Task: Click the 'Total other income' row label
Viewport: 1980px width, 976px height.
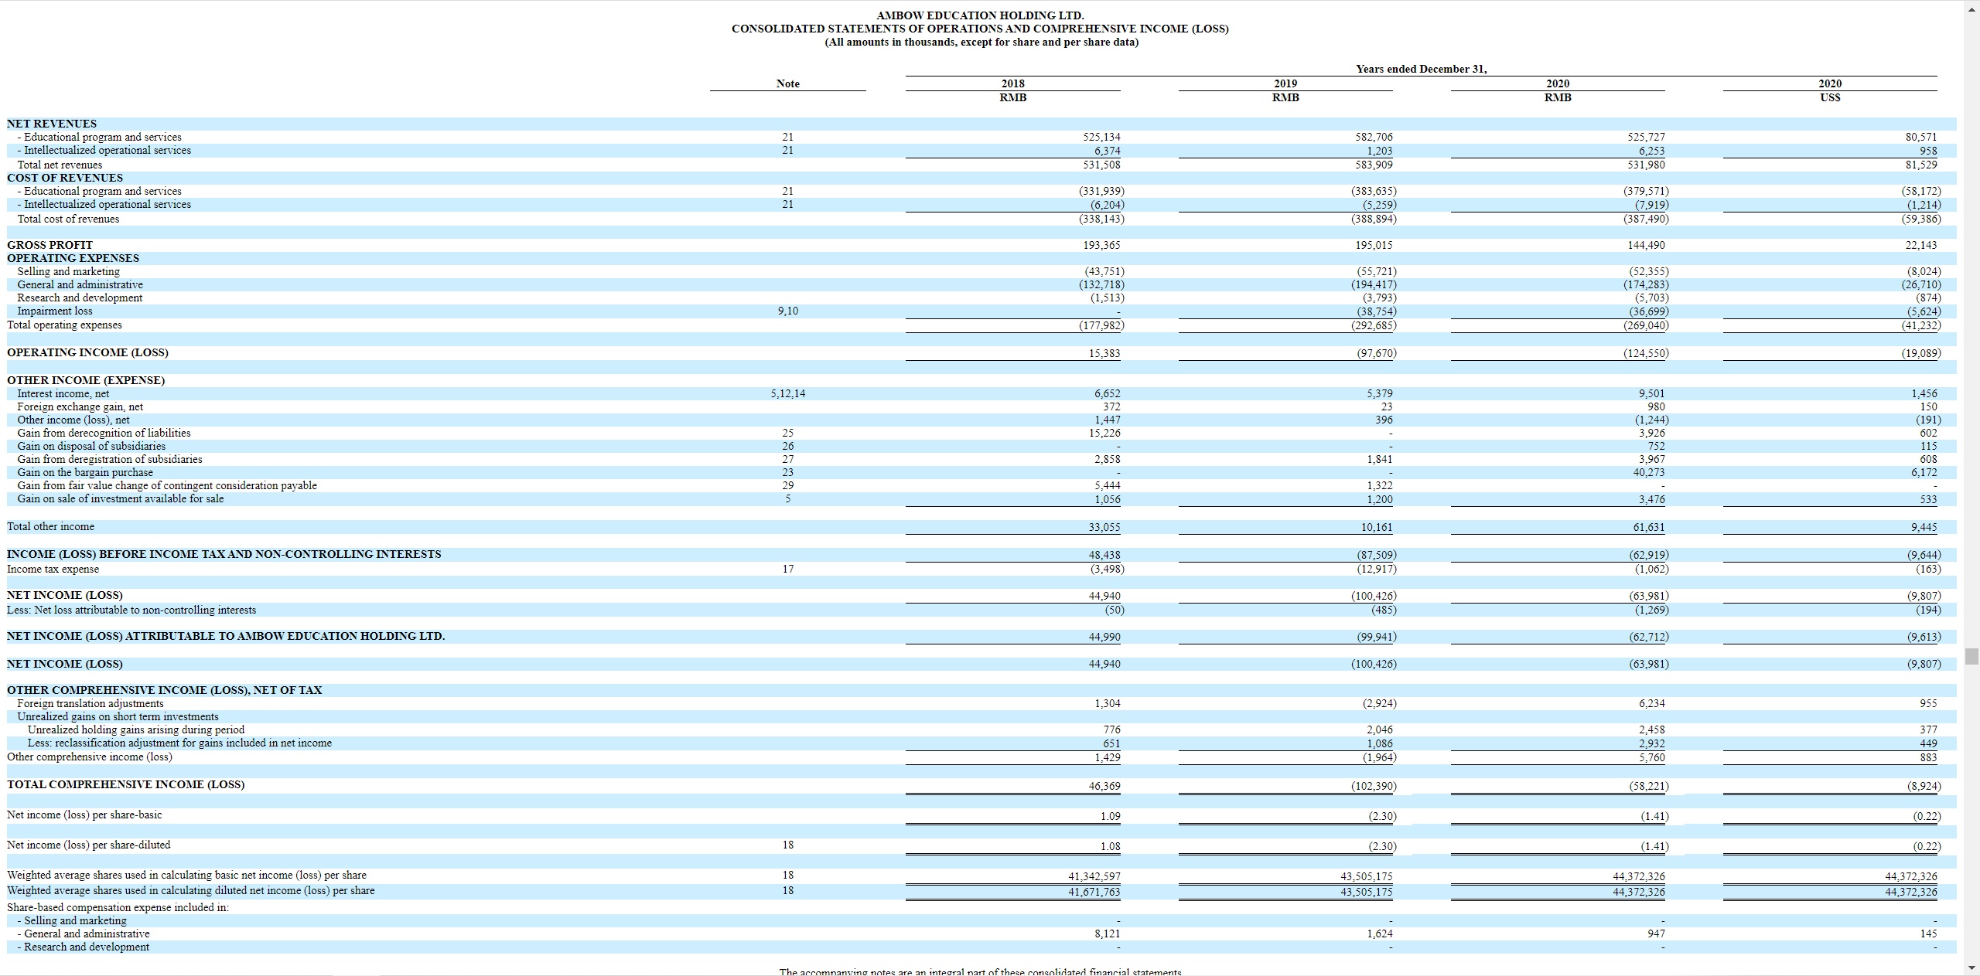Action: [x=50, y=526]
